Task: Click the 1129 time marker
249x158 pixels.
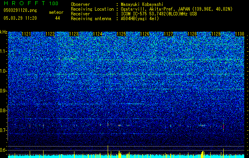Action: (216, 34)
